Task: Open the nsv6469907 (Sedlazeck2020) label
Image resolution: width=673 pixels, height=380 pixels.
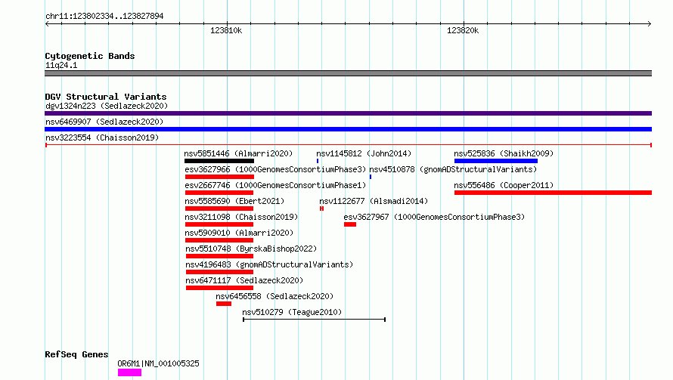Action: [104, 122]
